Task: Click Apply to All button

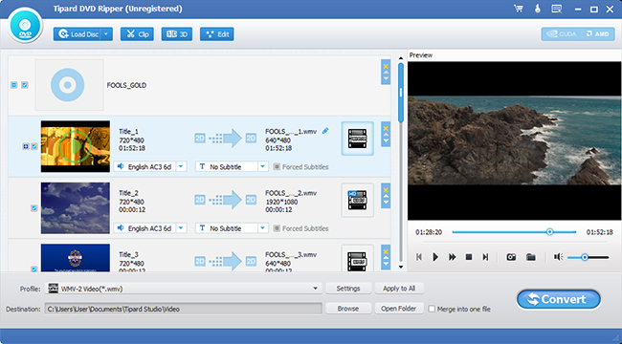Action: [399, 289]
